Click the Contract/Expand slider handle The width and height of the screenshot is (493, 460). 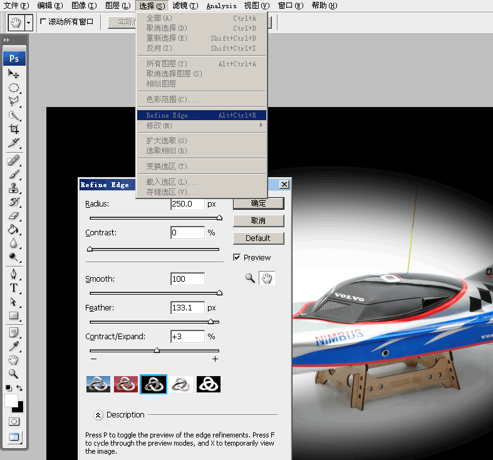coord(157,350)
